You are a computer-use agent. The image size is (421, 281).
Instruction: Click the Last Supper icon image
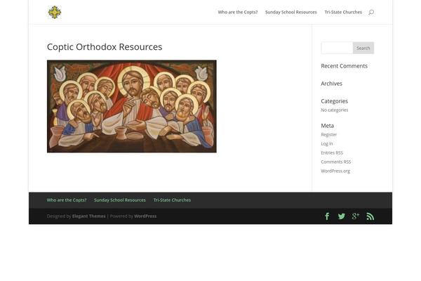point(132,106)
